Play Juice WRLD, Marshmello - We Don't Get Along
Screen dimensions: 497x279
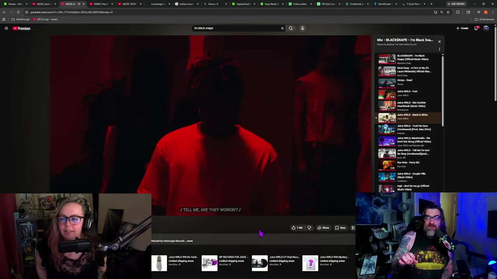click(409, 141)
